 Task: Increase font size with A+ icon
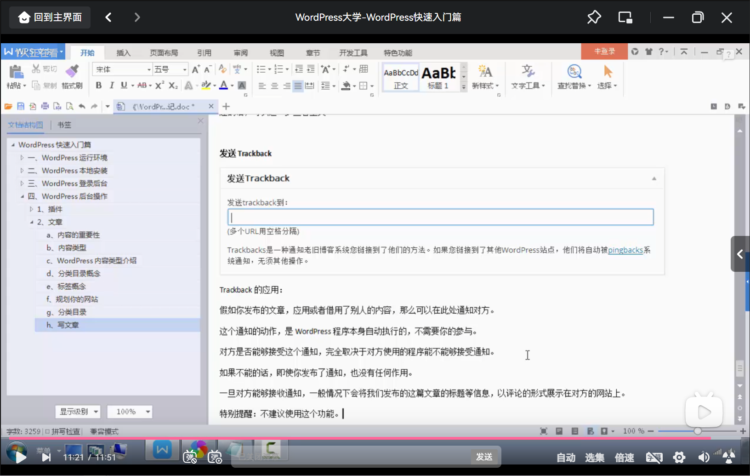coord(196,69)
